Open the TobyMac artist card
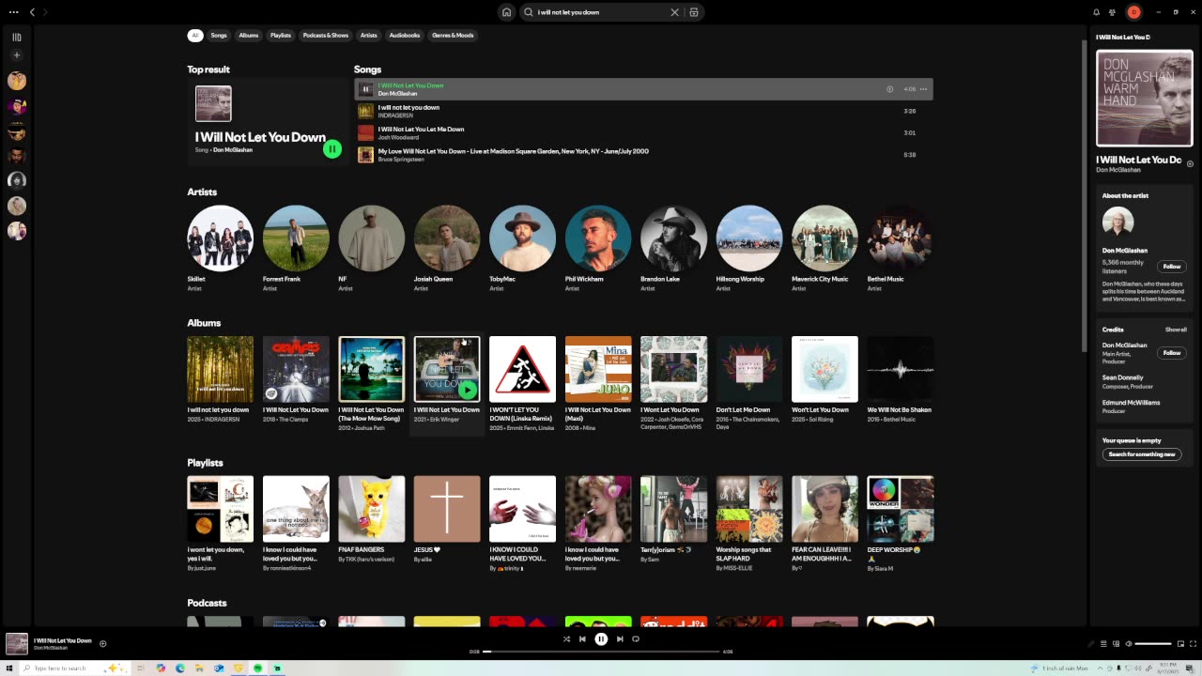Image resolution: width=1202 pixels, height=676 pixels. (522, 249)
